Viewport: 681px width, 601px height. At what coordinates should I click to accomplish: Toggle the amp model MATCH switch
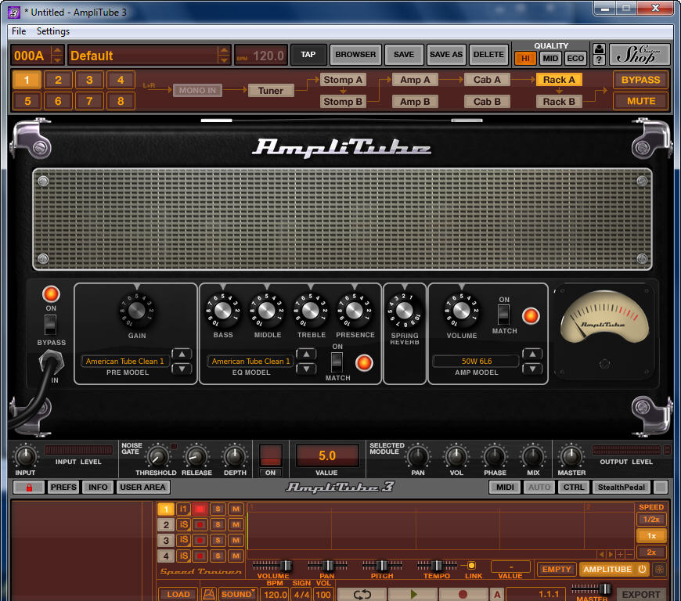(503, 315)
